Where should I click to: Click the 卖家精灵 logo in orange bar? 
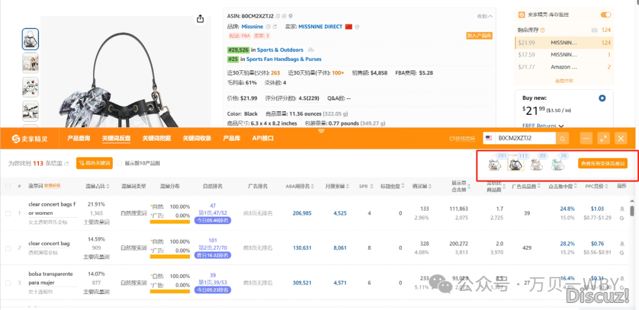point(29,138)
